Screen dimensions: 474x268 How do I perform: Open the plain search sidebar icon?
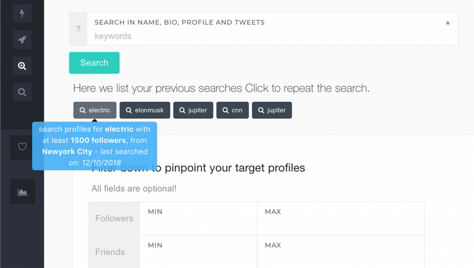tap(22, 92)
